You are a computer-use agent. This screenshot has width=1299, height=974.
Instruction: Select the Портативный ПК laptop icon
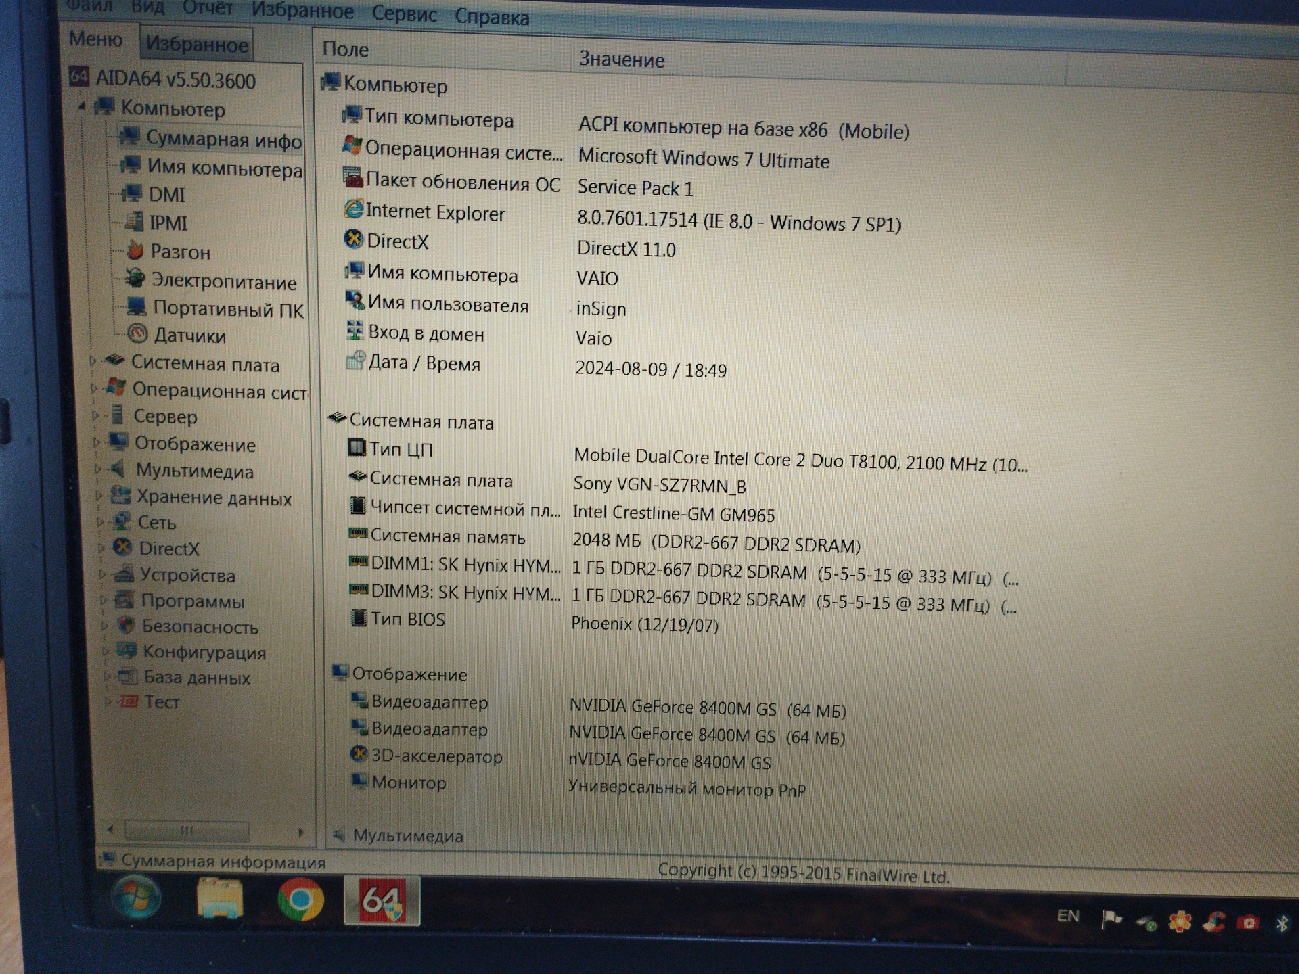point(137,306)
